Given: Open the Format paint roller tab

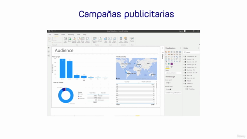Looking at the screenshot, I should (171, 67).
